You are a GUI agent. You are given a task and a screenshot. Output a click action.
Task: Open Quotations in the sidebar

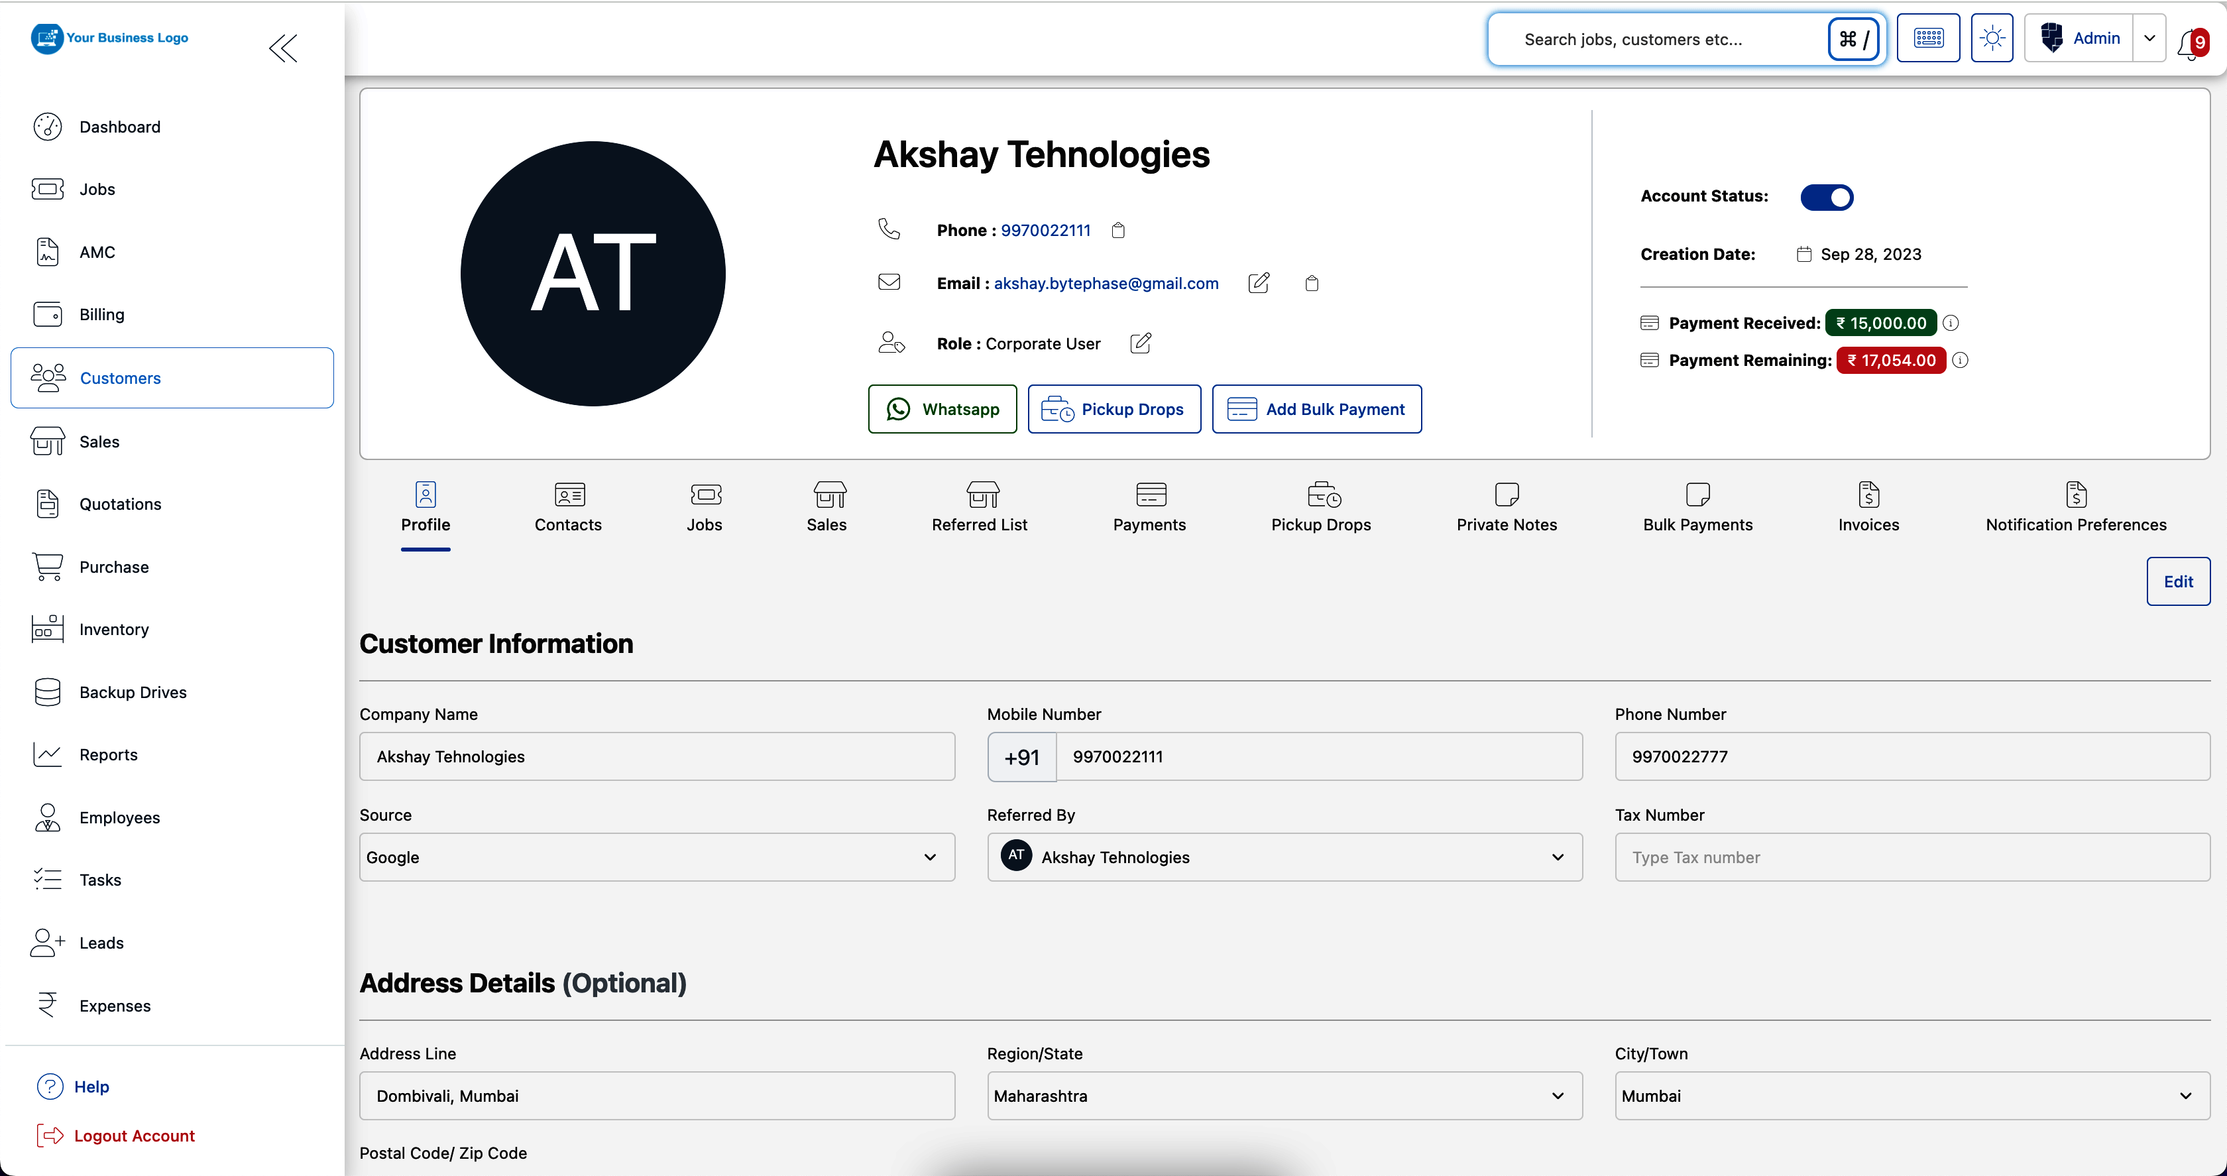pos(172,504)
